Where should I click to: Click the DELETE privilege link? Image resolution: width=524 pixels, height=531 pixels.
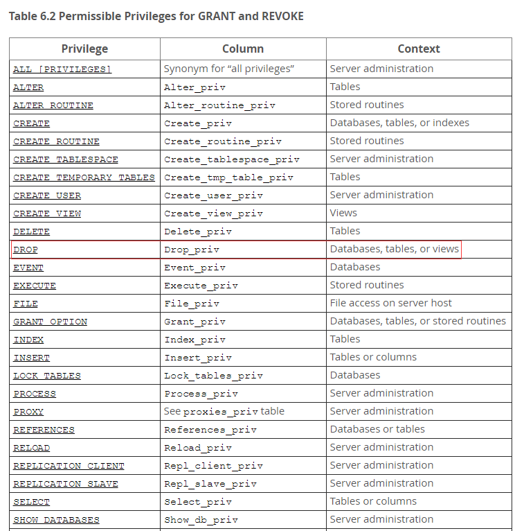[x=31, y=232]
